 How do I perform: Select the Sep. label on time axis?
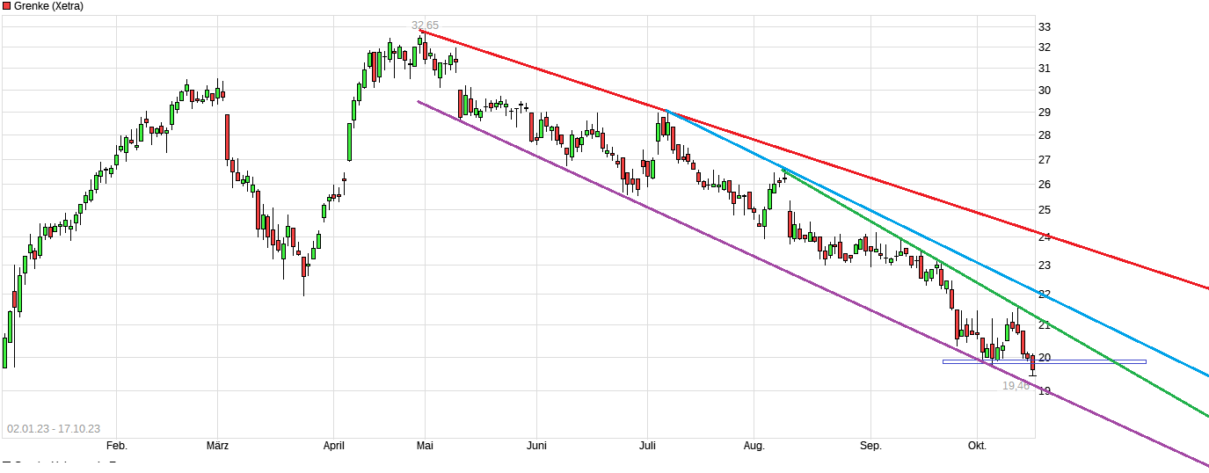point(870,446)
